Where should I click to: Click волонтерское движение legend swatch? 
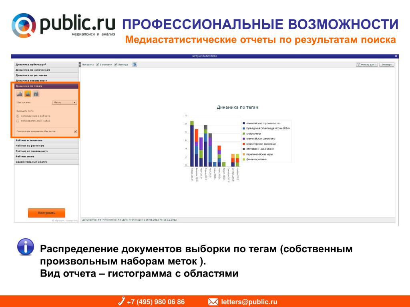point(244,144)
